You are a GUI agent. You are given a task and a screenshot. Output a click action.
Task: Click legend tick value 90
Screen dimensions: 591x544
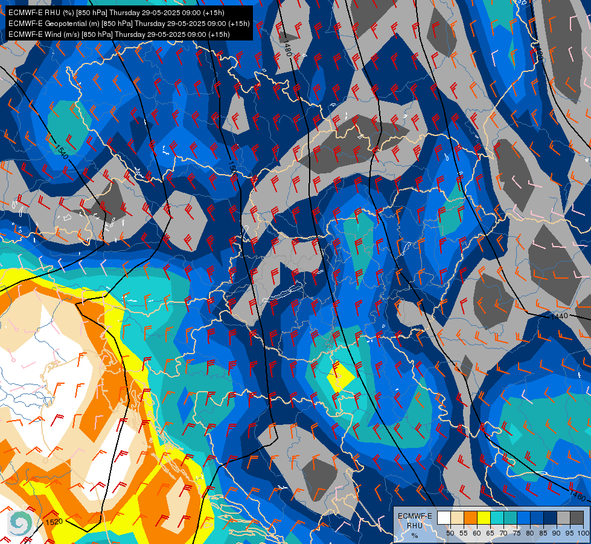coord(557,533)
